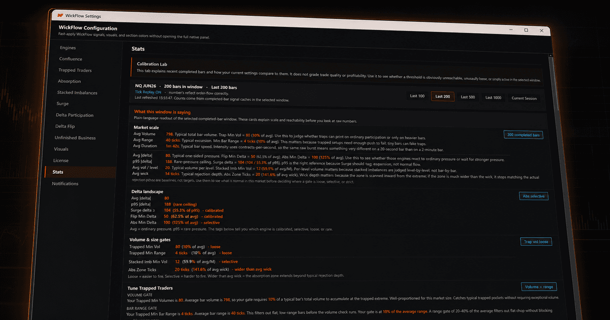The height and width of the screenshot is (320, 610).
Task: Choose the Last 200 bars window
Action: 443,97
